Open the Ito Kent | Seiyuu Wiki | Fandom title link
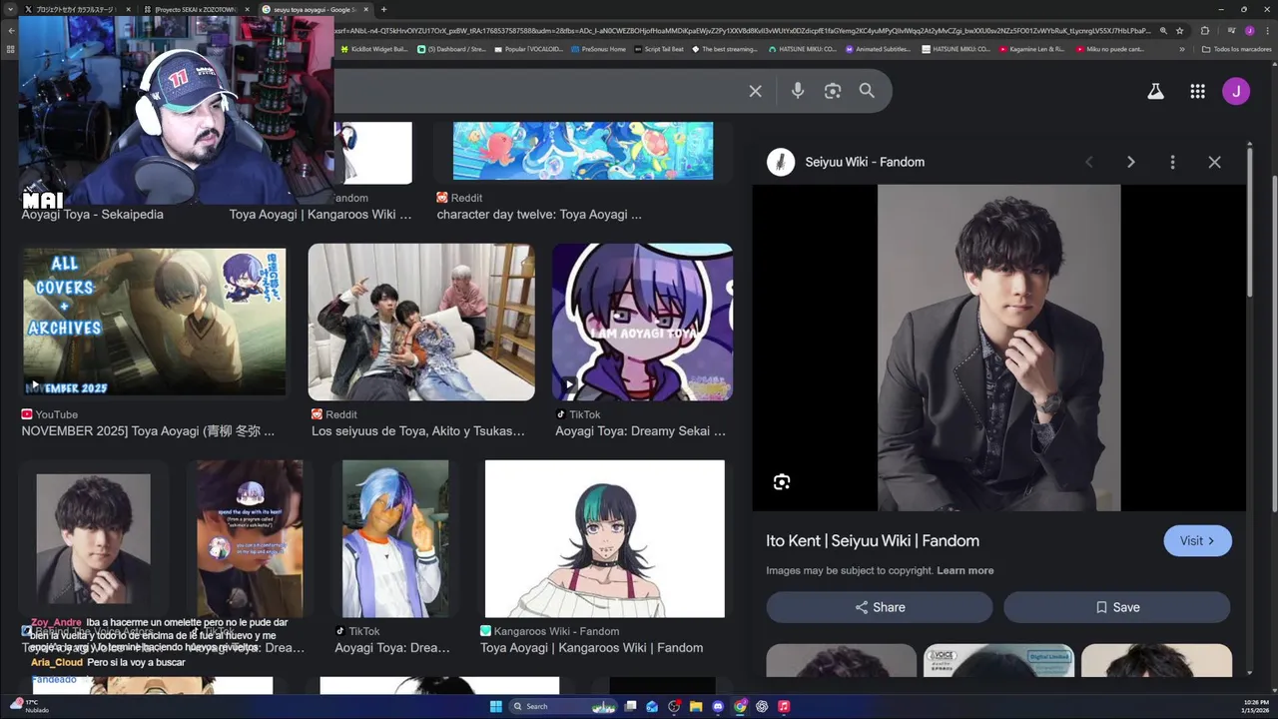 click(873, 540)
